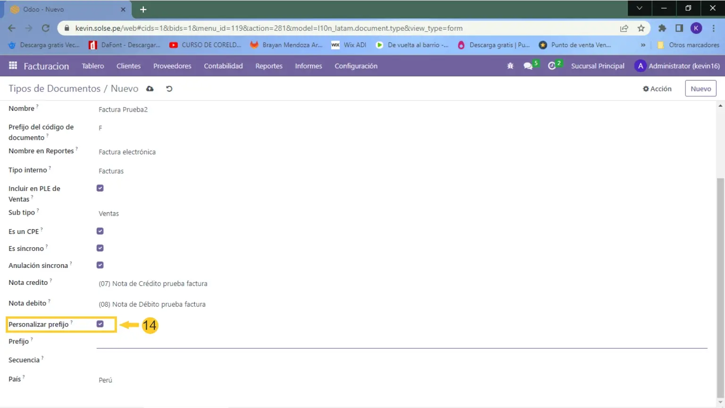Open the activities clock icon
This screenshot has width=725, height=408.
552,66
